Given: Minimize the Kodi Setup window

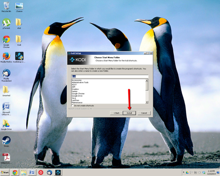Looking at the screenshot, I should coord(145,53).
